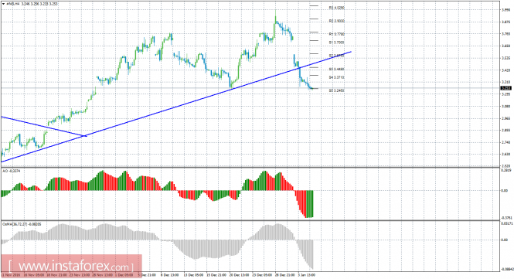The image size is (514, 279).
Task: Select the S1 3.7000 support level label
Action: [x=337, y=43]
